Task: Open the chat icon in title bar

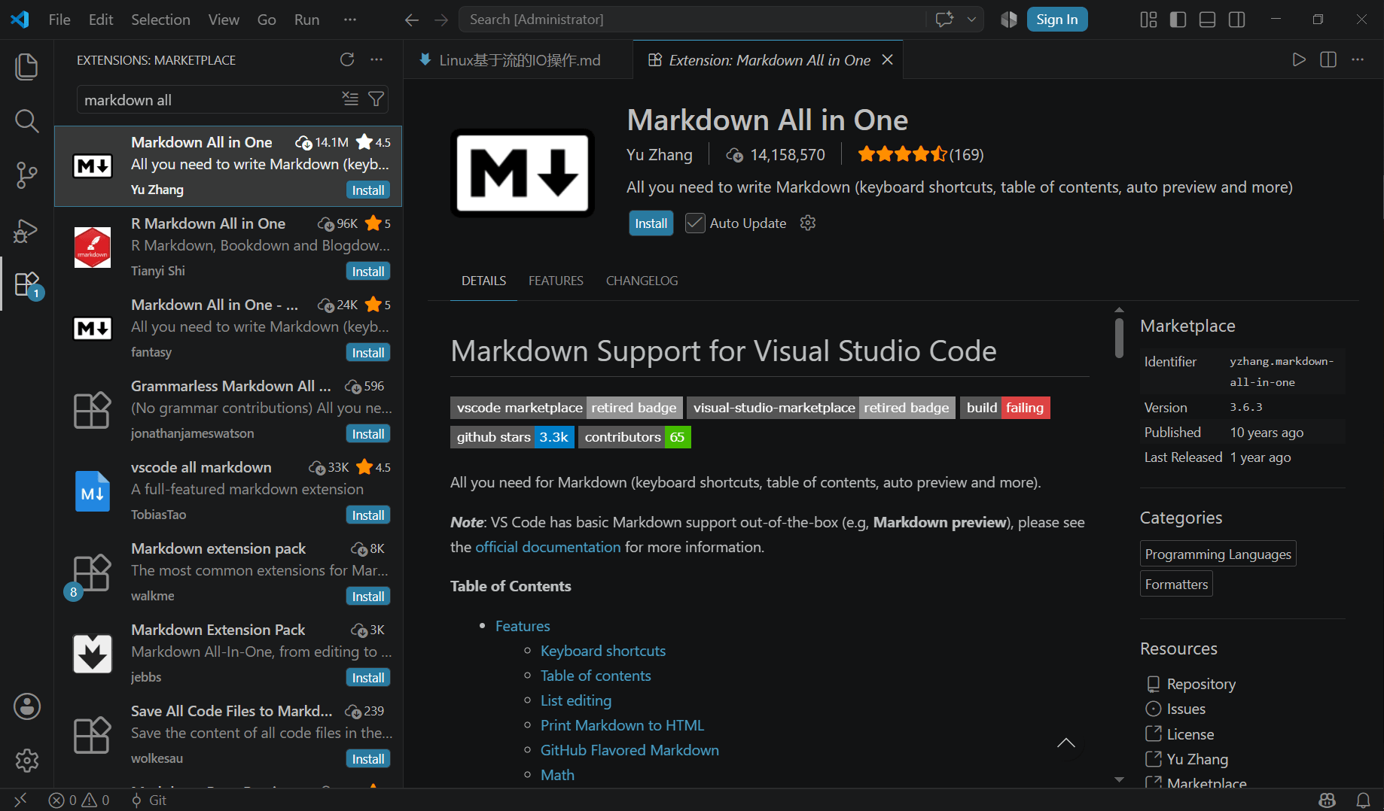Action: [x=944, y=20]
